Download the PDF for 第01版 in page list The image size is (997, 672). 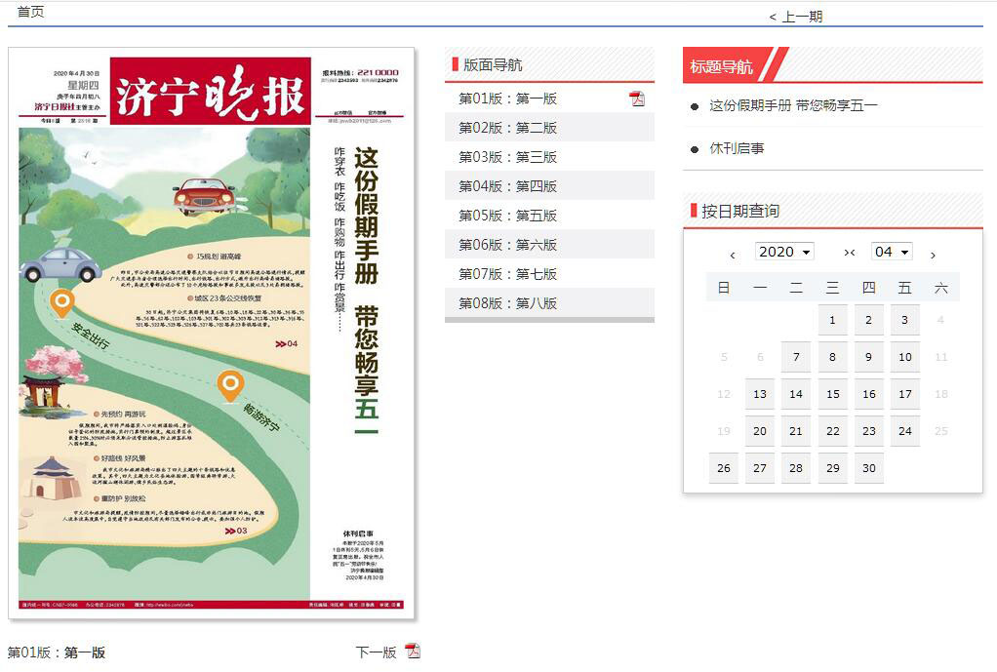point(637,99)
